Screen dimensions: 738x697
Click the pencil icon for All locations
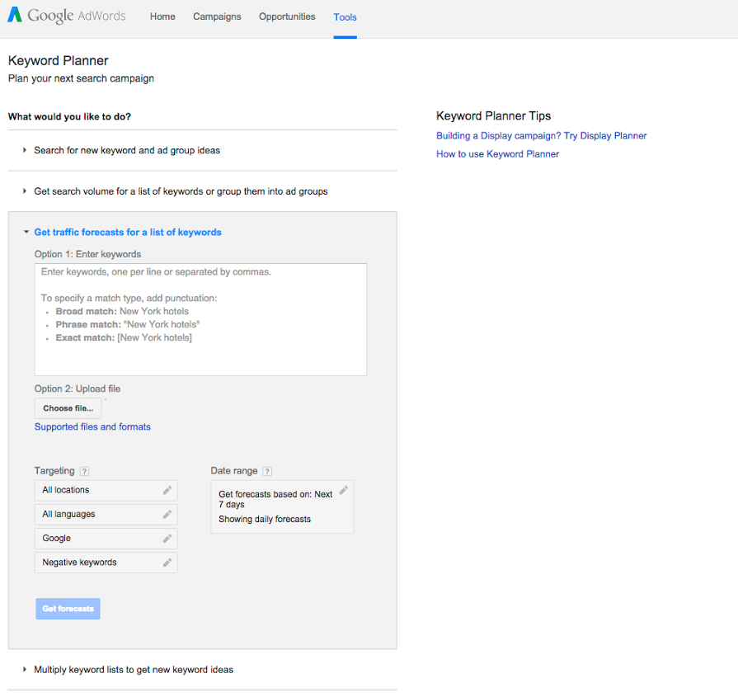(x=167, y=490)
